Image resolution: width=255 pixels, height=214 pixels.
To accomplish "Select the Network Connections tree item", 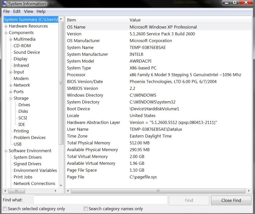I will coord(34,183).
